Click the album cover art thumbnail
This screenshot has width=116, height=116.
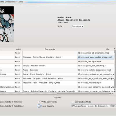(x=7, y=24)
